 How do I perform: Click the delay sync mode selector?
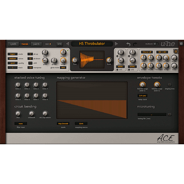(162, 52)
